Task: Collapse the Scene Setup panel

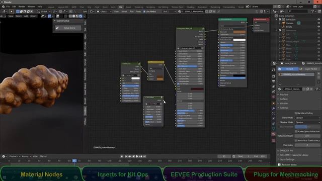Action: [55, 21]
